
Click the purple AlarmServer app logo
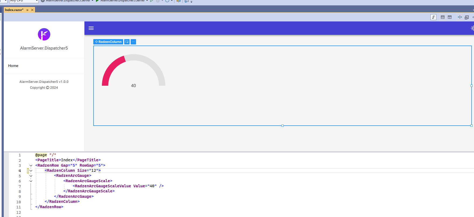[44, 34]
